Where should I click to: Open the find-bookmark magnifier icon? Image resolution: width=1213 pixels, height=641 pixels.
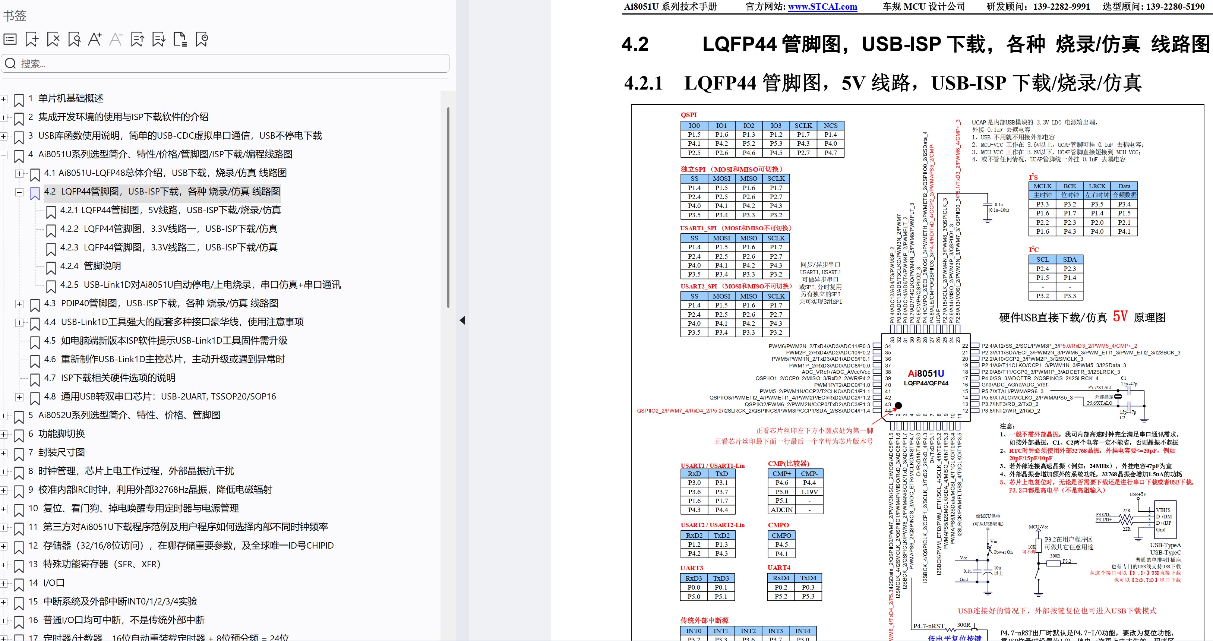pos(74,39)
